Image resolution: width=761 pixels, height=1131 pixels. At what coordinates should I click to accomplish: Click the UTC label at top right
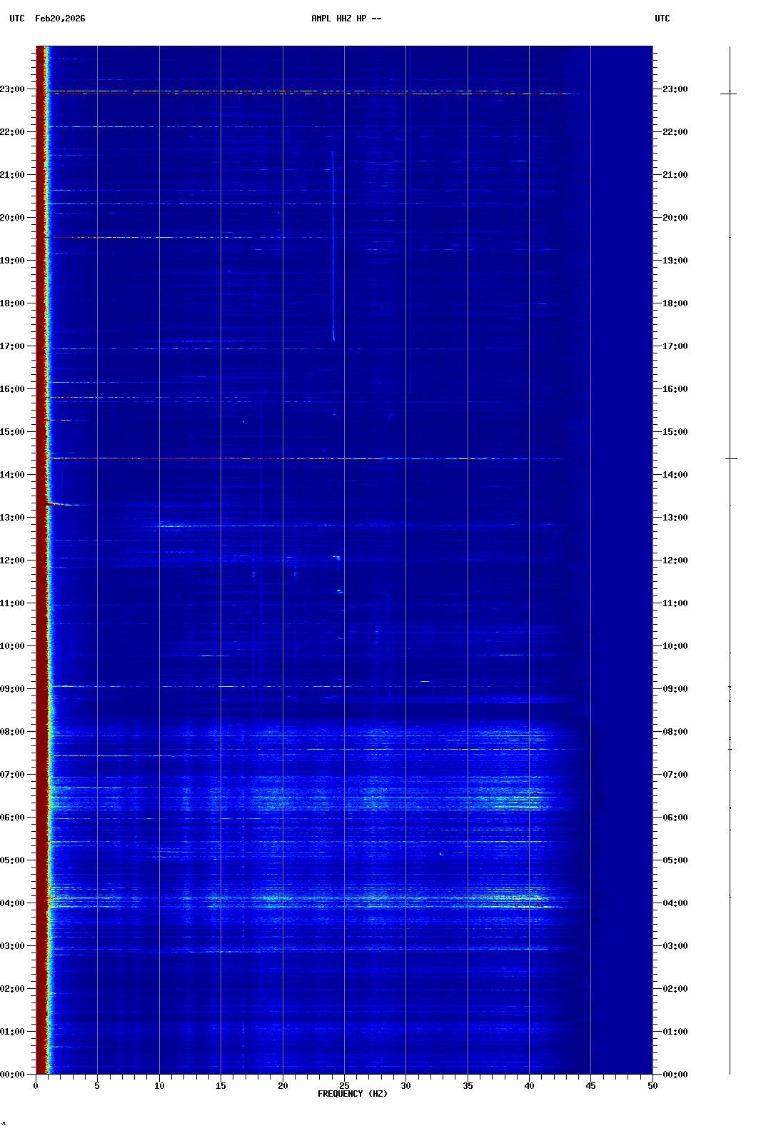(662, 19)
